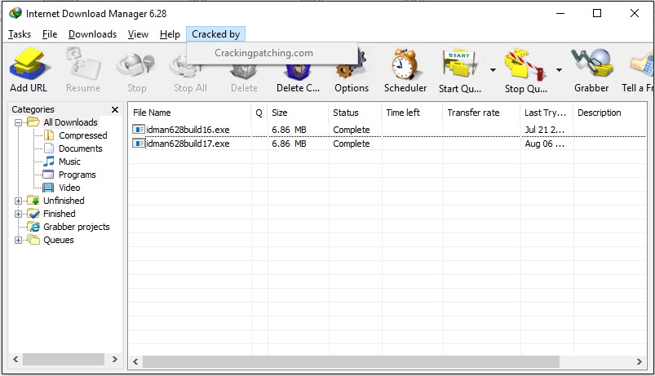Click the Add URL toolbar icon
This screenshot has height=376, width=655.
coord(30,64)
